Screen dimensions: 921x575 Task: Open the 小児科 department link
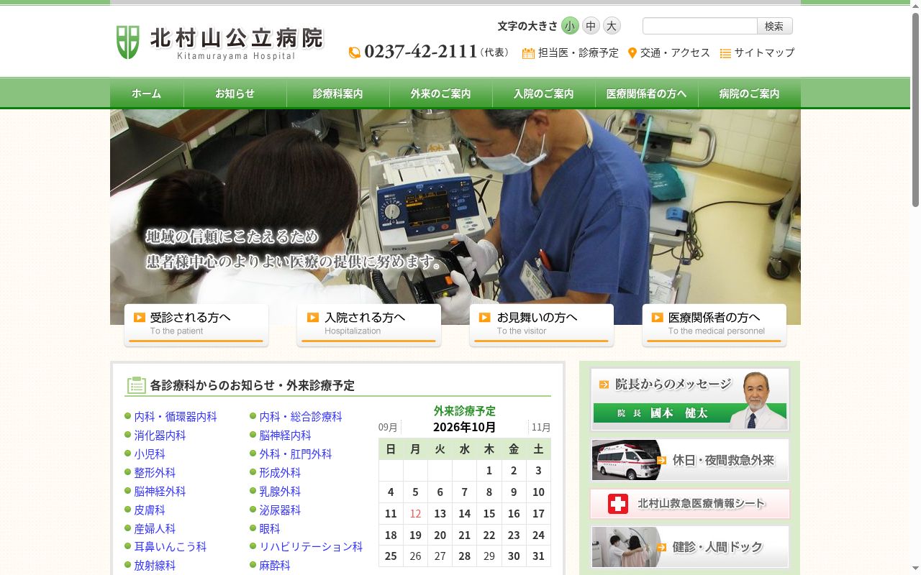tap(150, 454)
